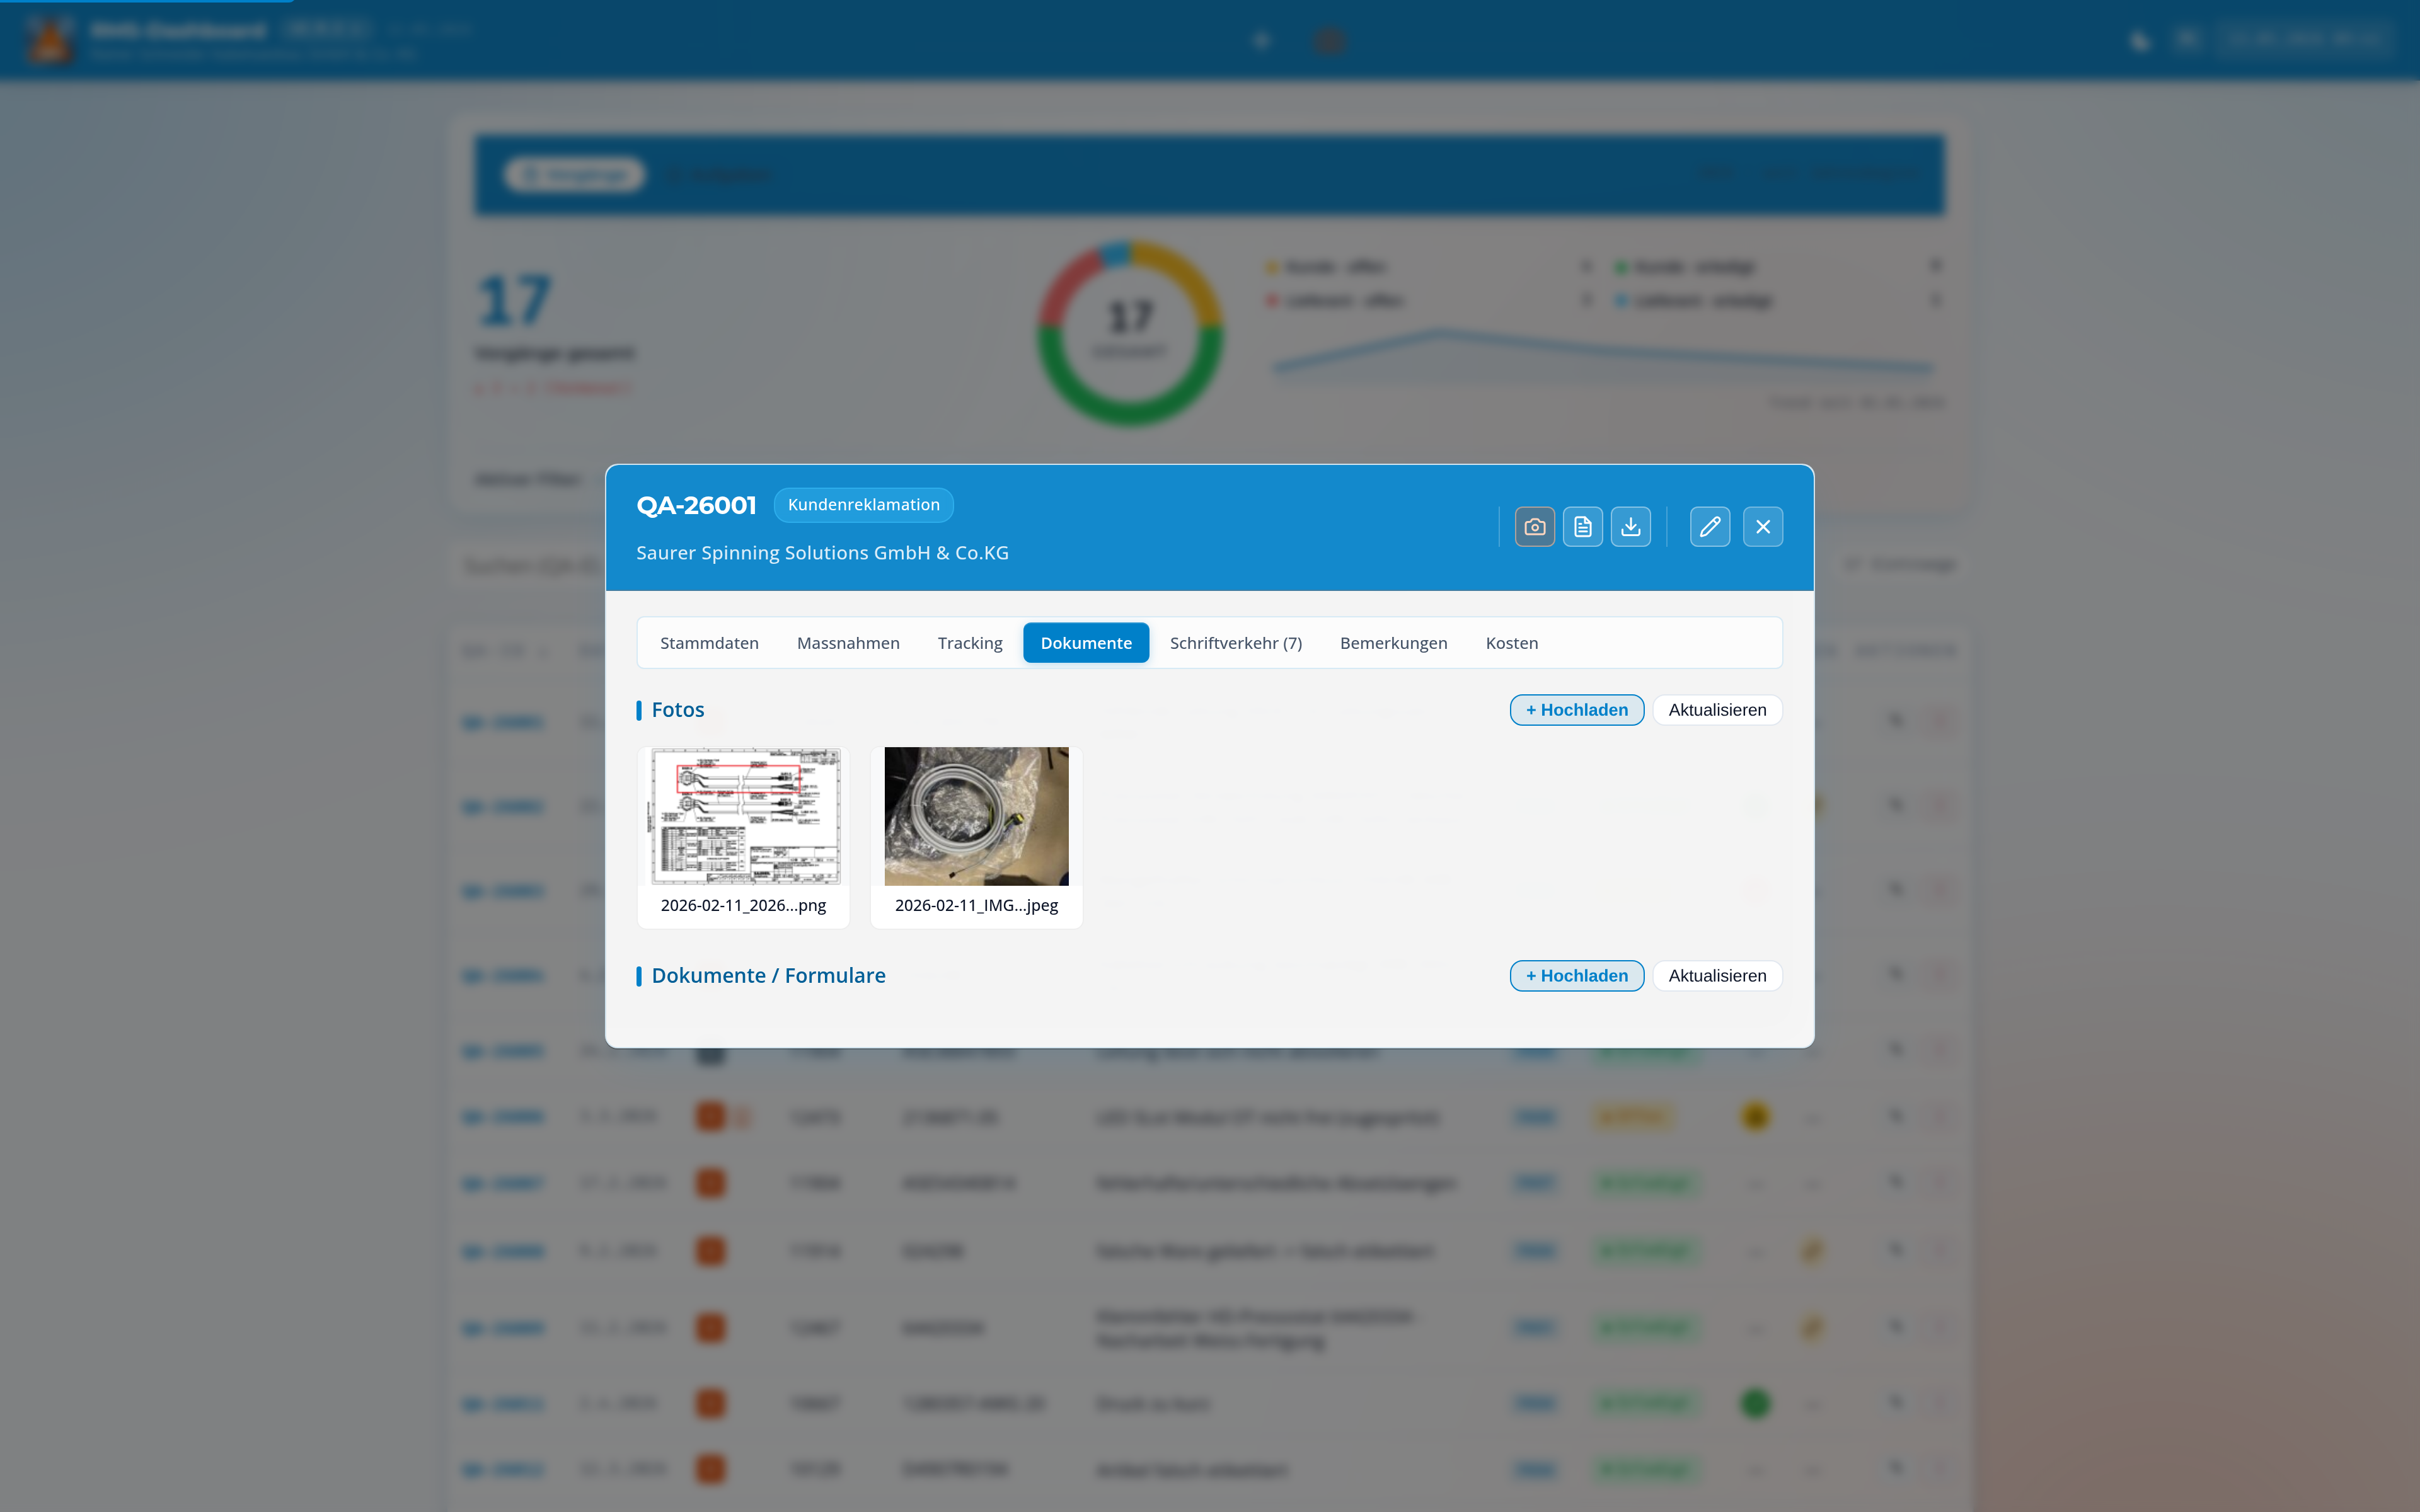Click the camera icon in dialog header
Image resolution: width=2420 pixels, height=1512 pixels.
pyautogui.click(x=1534, y=527)
